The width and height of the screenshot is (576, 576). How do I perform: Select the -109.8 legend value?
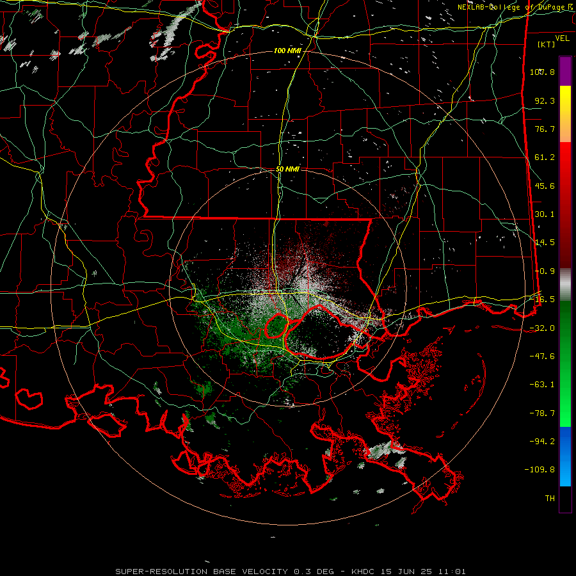[x=540, y=470]
